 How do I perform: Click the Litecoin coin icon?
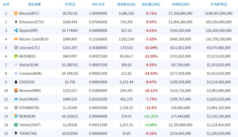[x=16, y=48]
